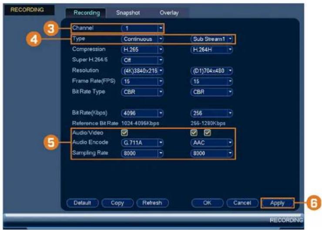Open the sub stream Sampling Rate dropdown
The height and width of the screenshot is (230, 322).
211,153
